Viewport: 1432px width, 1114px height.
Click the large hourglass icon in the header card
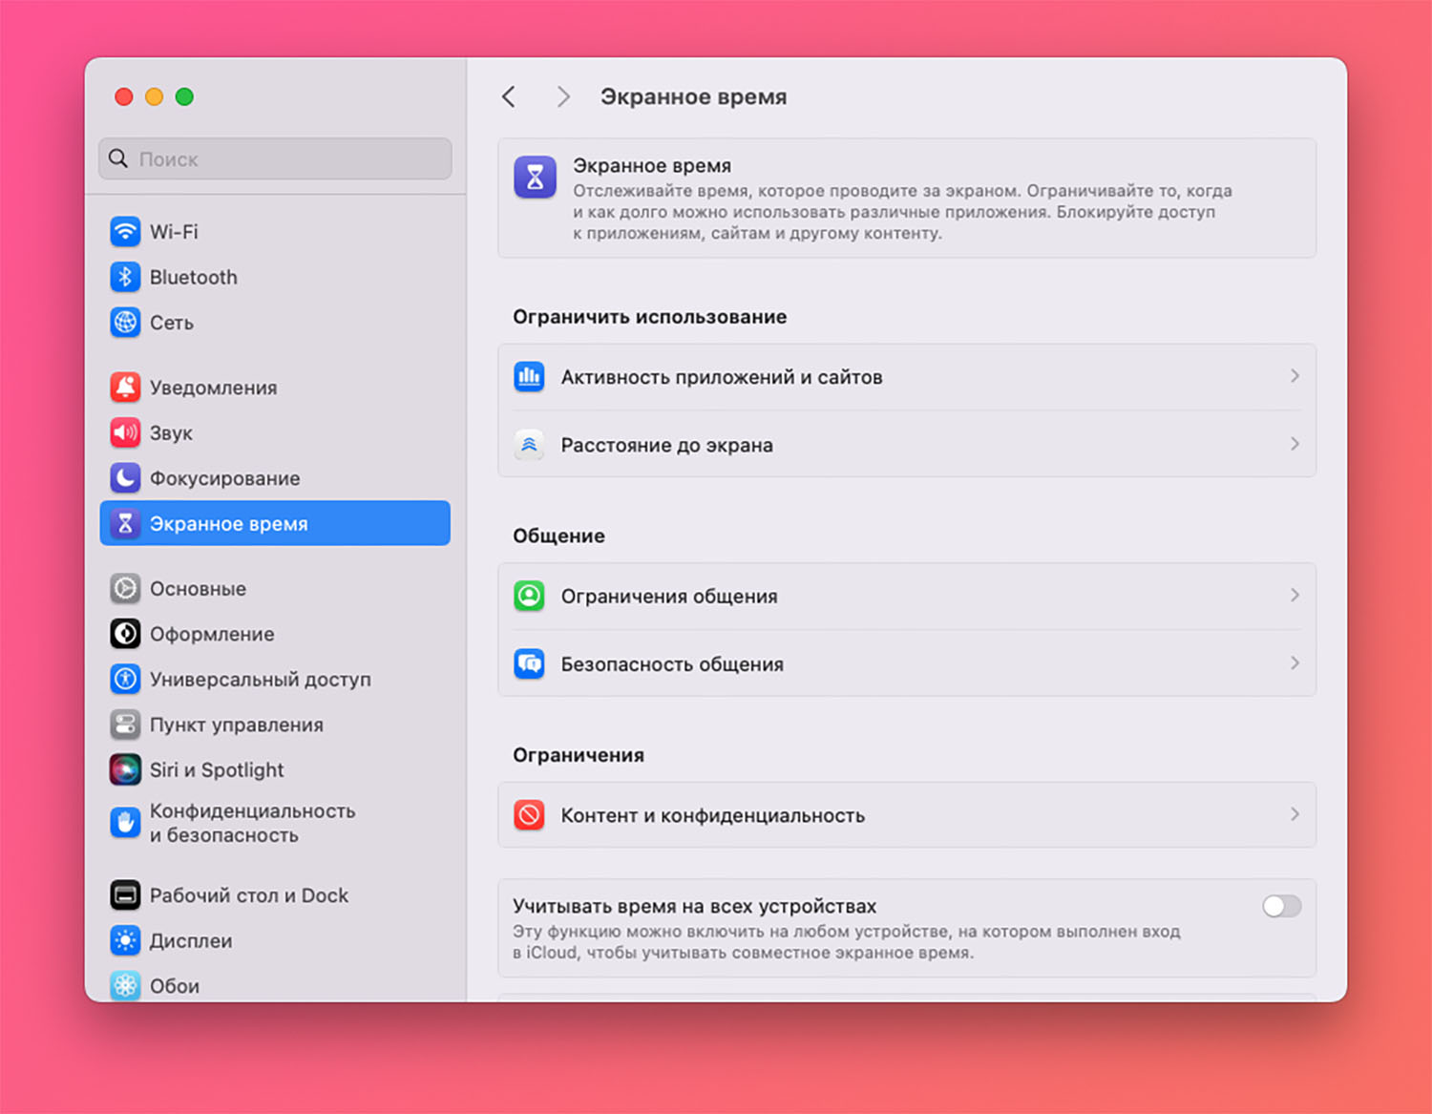click(x=535, y=177)
